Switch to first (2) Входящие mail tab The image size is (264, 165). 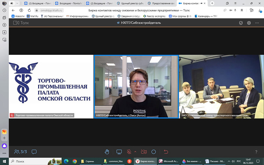[38, 3]
